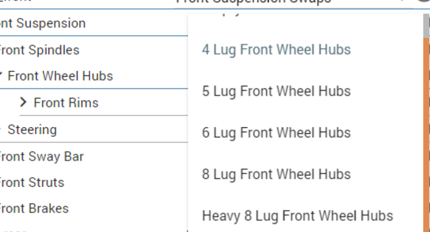Expand the chevron beside Front Rims
Viewport: 430px width, 232px height.
coord(24,103)
